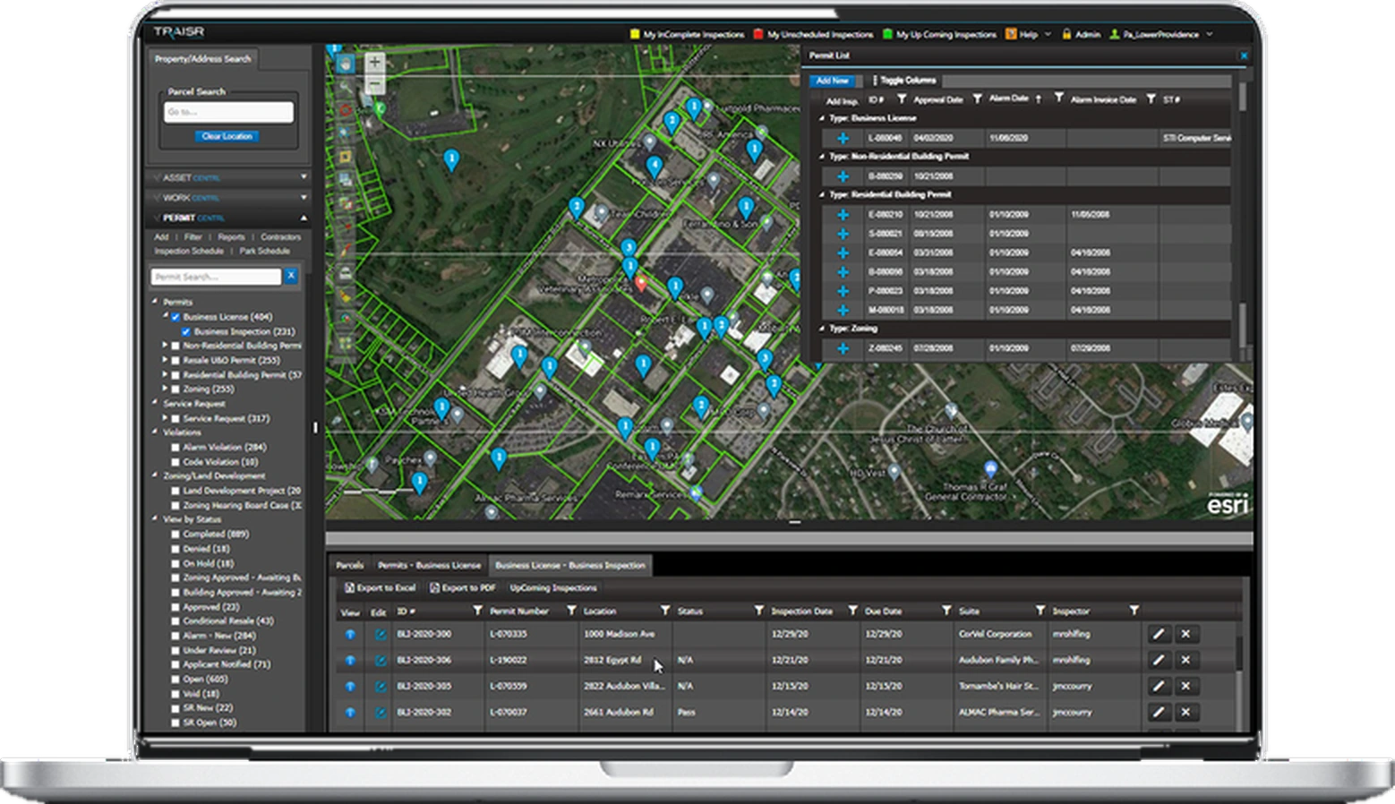Check Code Violation (10) checkbox

[x=176, y=462]
